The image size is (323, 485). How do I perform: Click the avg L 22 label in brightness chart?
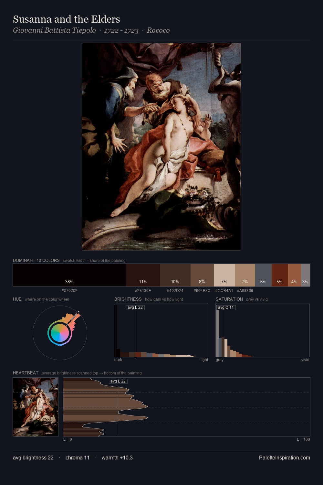tap(135, 307)
